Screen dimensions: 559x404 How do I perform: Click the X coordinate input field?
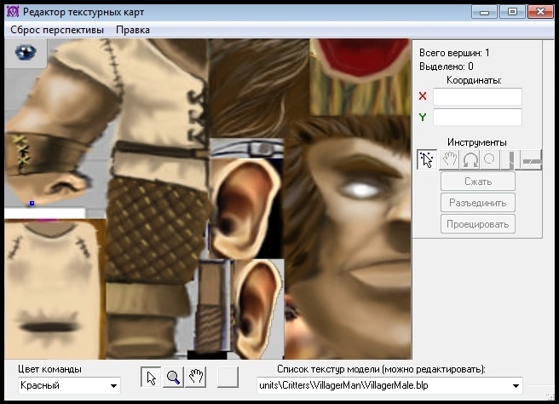[477, 96]
